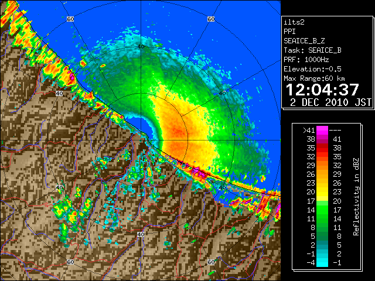
Task: Pick the orange 29–32 dBZ legend swatch
Action: pyautogui.click(x=322, y=165)
